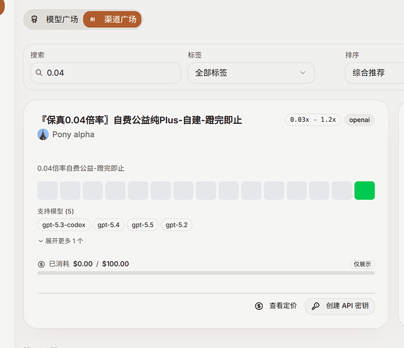
Task: Click 创建 API 密钥 button
Action: point(340,306)
